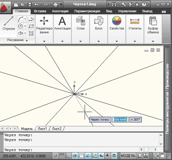Toggle Ortho mode in the status bar
172x160 pixels.
point(68,156)
